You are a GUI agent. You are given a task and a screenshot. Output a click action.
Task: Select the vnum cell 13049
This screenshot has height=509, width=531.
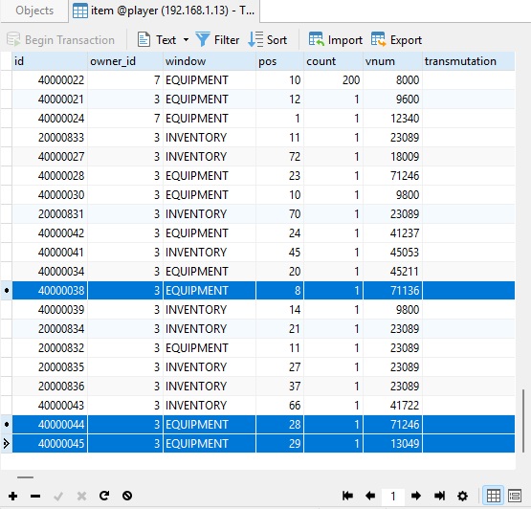coord(393,444)
